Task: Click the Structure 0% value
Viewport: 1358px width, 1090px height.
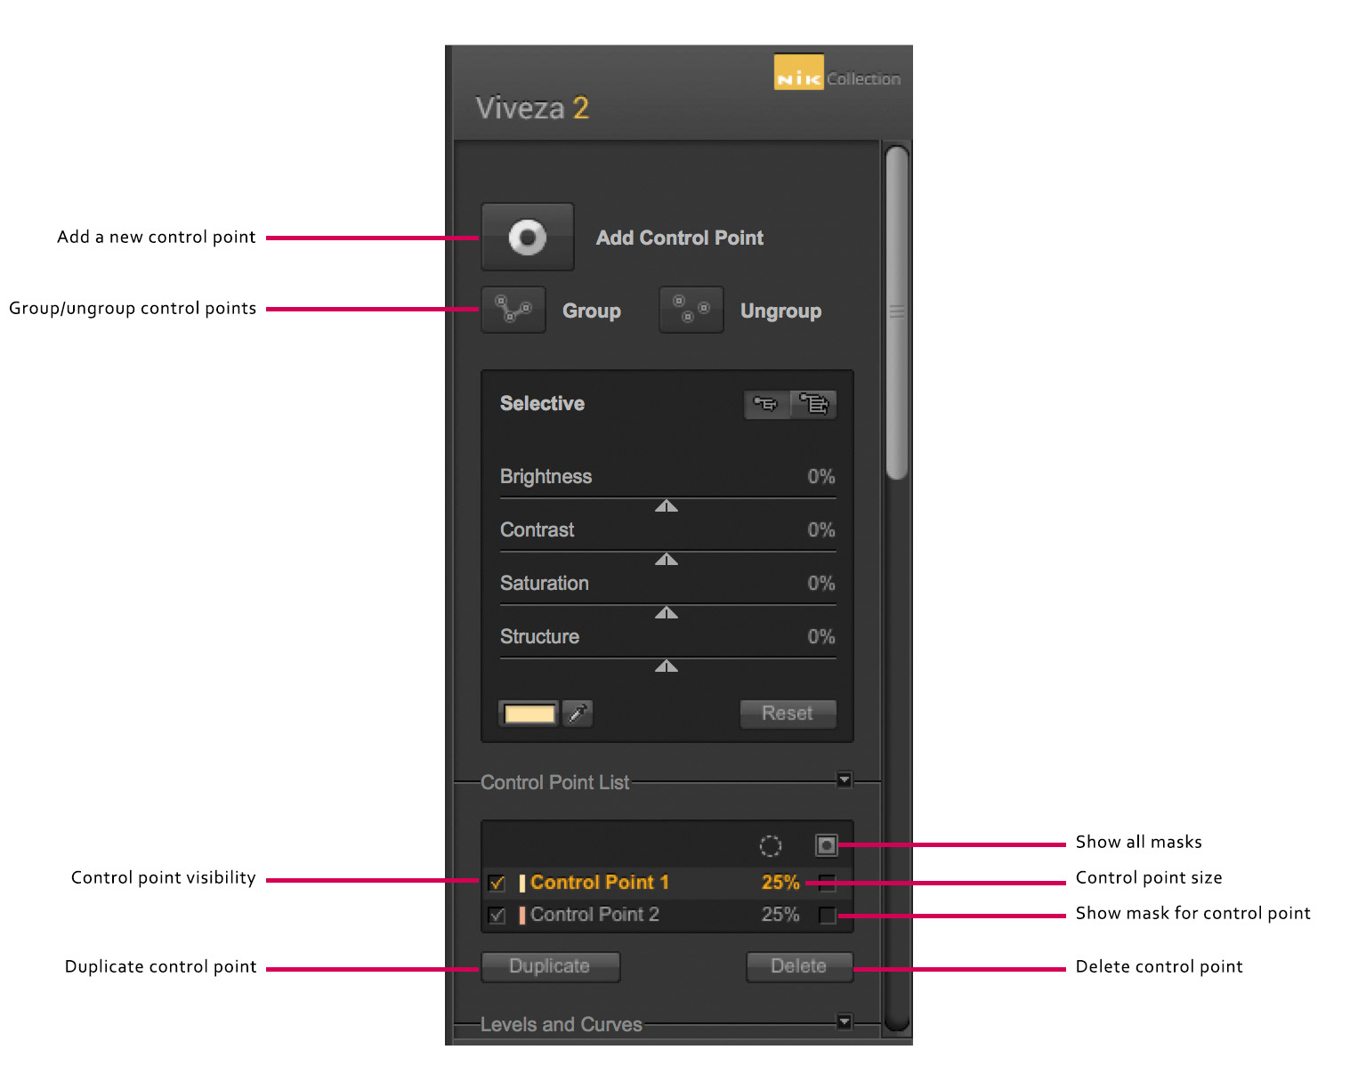Action: [x=821, y=637]
